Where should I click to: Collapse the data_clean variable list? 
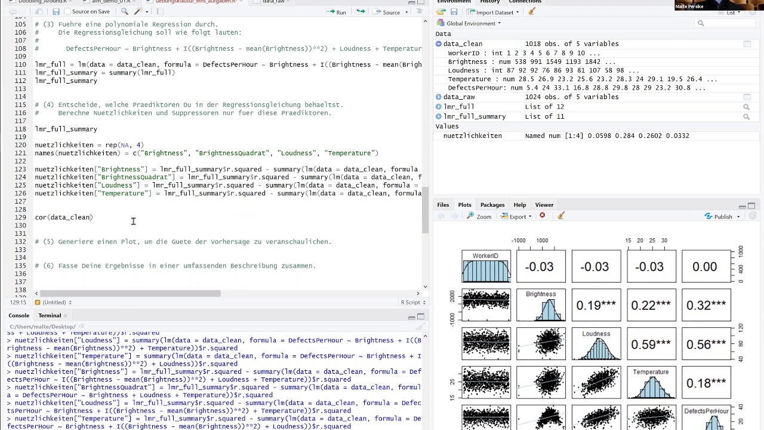pos(439,44)
